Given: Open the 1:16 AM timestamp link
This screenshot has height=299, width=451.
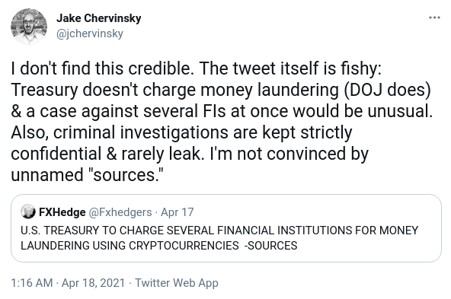Looking at the screenshot, I should tap(32, 283).
